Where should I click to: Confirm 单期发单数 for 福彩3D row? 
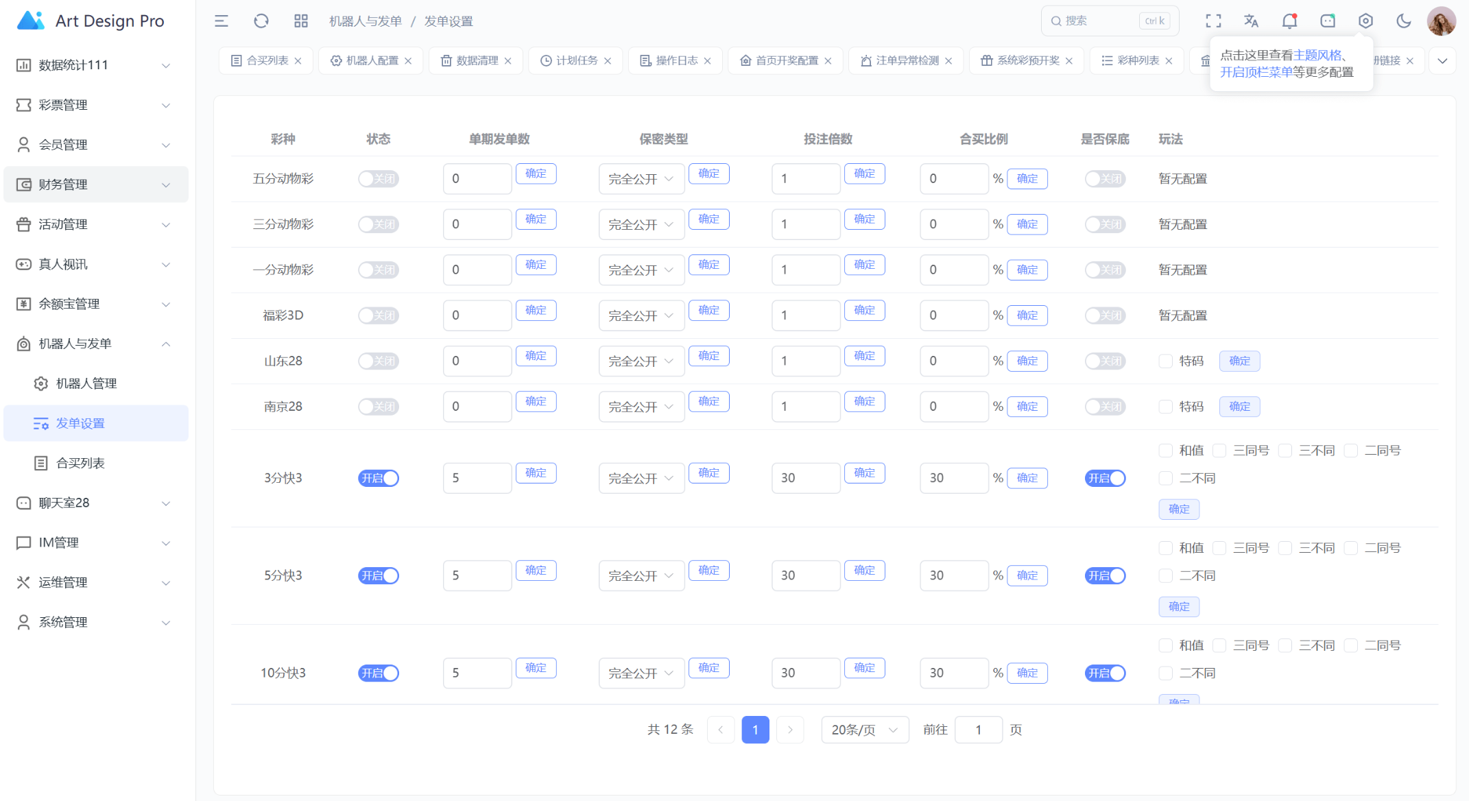536,311
